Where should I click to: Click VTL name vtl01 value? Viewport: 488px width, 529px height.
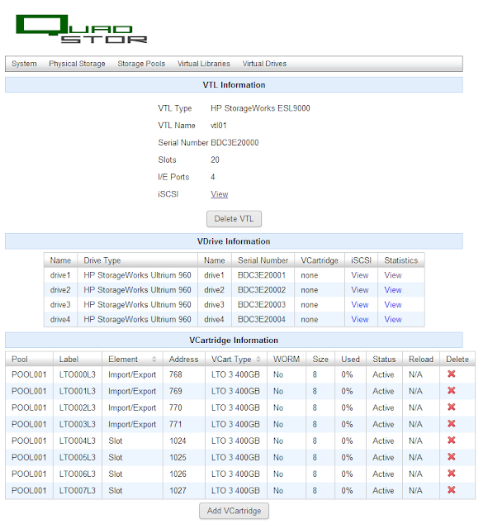218,126
